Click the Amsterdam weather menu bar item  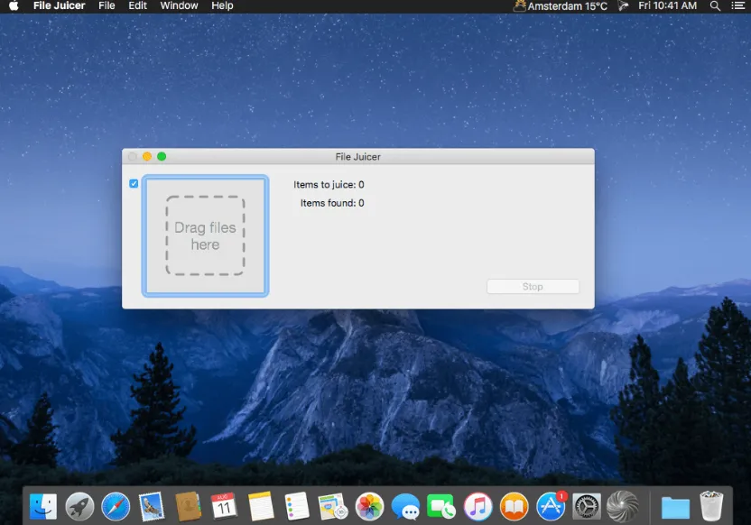[x=561, y=5]
